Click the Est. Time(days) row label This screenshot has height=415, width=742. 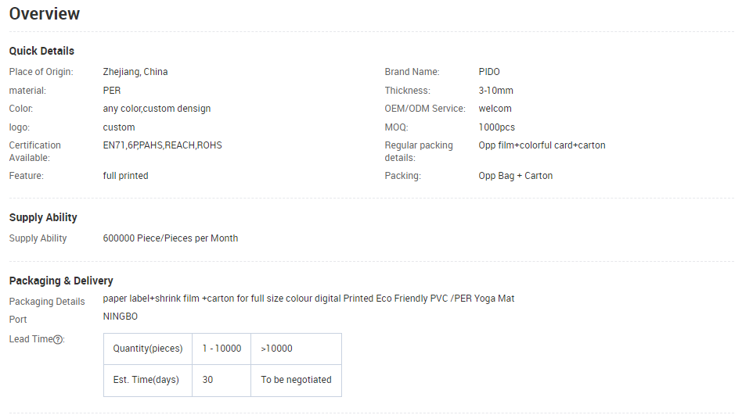point(146,380)
